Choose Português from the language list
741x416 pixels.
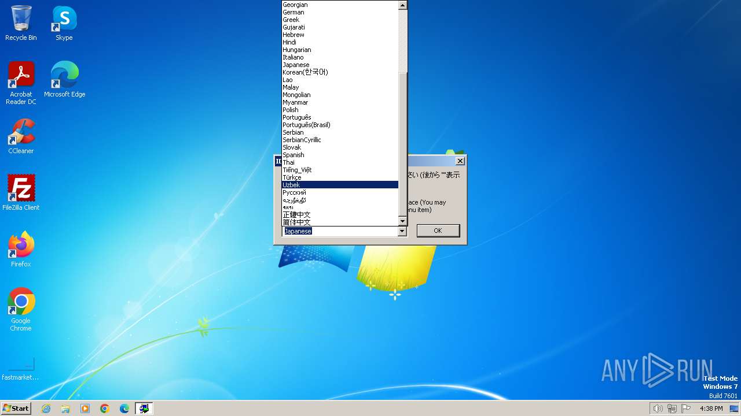[x=340, y=117]
